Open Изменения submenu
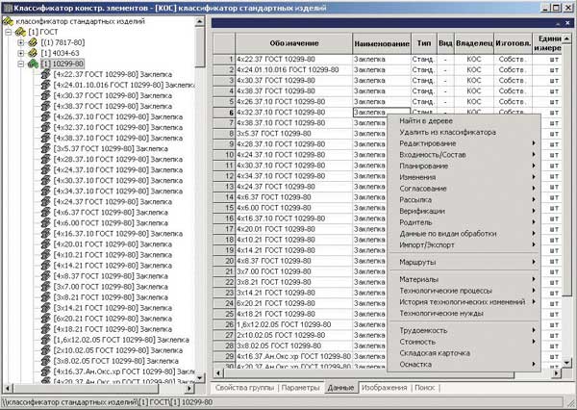The height and width of the screenshot is (410, 577). click(x=464, y=177)
